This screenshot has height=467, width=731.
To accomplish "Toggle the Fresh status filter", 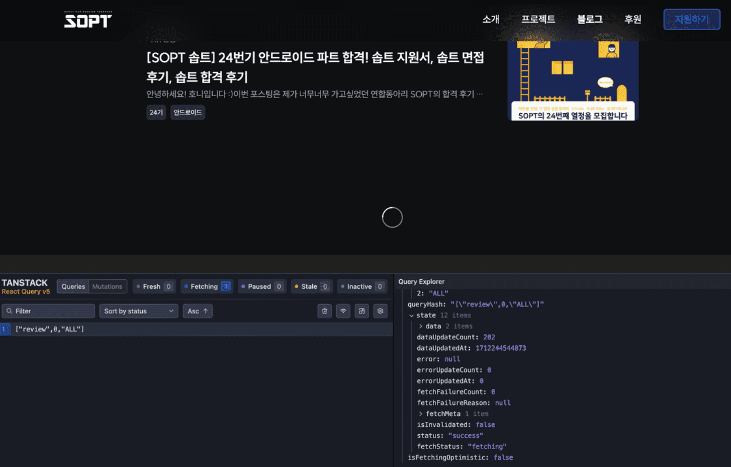I will (154, 286).
